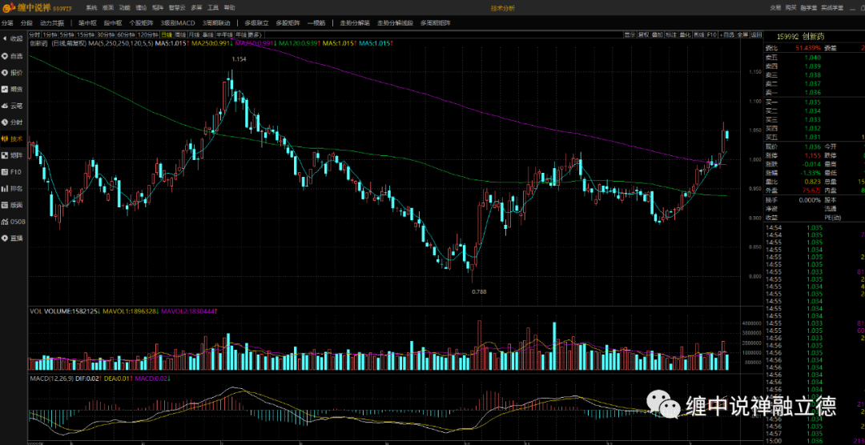Click the 量化 button above chart

pos(686,34)
